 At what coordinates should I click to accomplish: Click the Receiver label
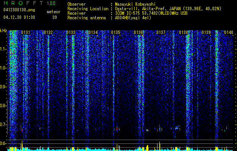76,13
